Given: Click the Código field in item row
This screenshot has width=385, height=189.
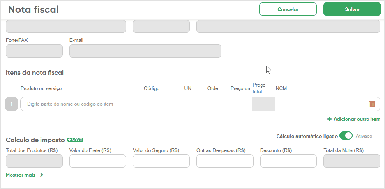Looking at the screenshot, I should coord(164,104).
